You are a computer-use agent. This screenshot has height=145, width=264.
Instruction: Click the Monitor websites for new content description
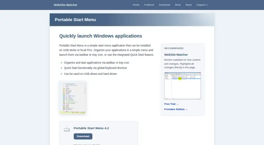[x=182, y=64]
